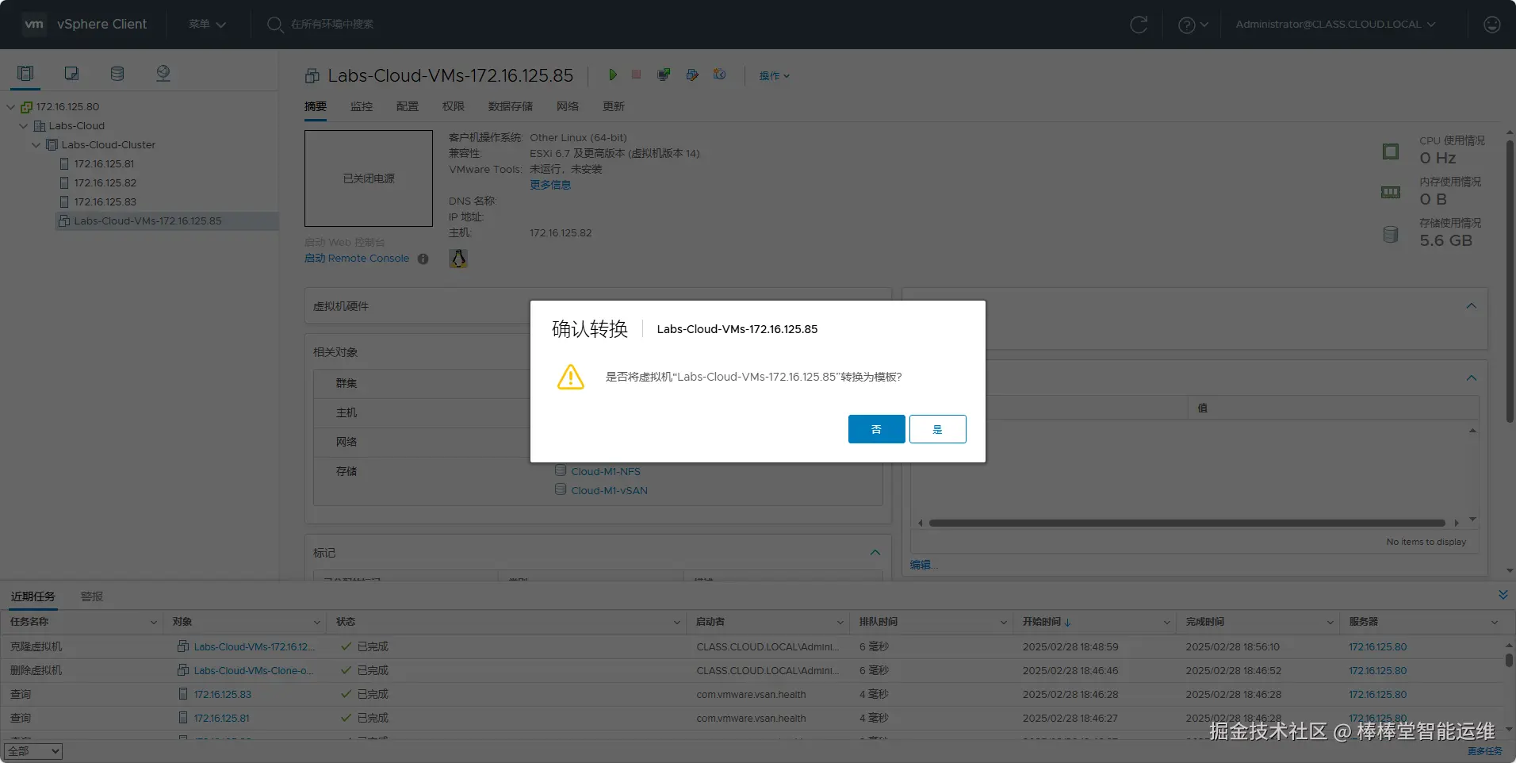The image size is (1516, 763).
Task: Open the 任务名称 column filter arrow
Action: (x=154, y=623)
